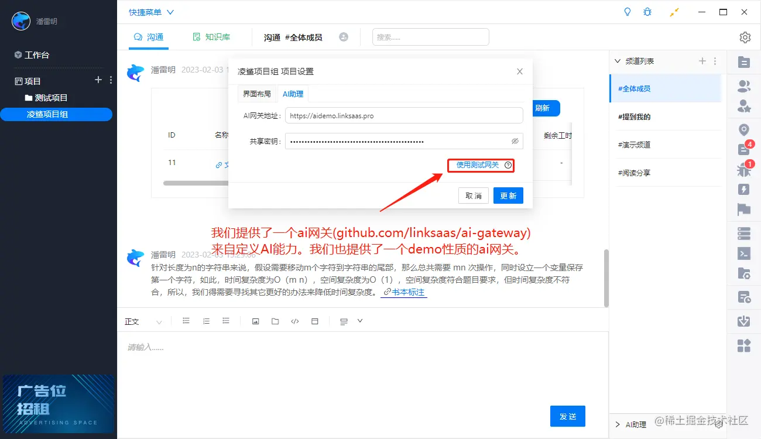This screenshot has height=439, width=761.
Task: Click the text alignment icon in editor toolbar
Action: pos(344,321)
